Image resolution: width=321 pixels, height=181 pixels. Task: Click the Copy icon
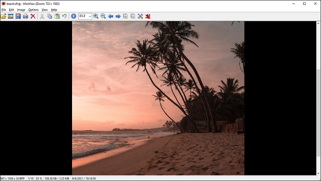tap(49, 16)
